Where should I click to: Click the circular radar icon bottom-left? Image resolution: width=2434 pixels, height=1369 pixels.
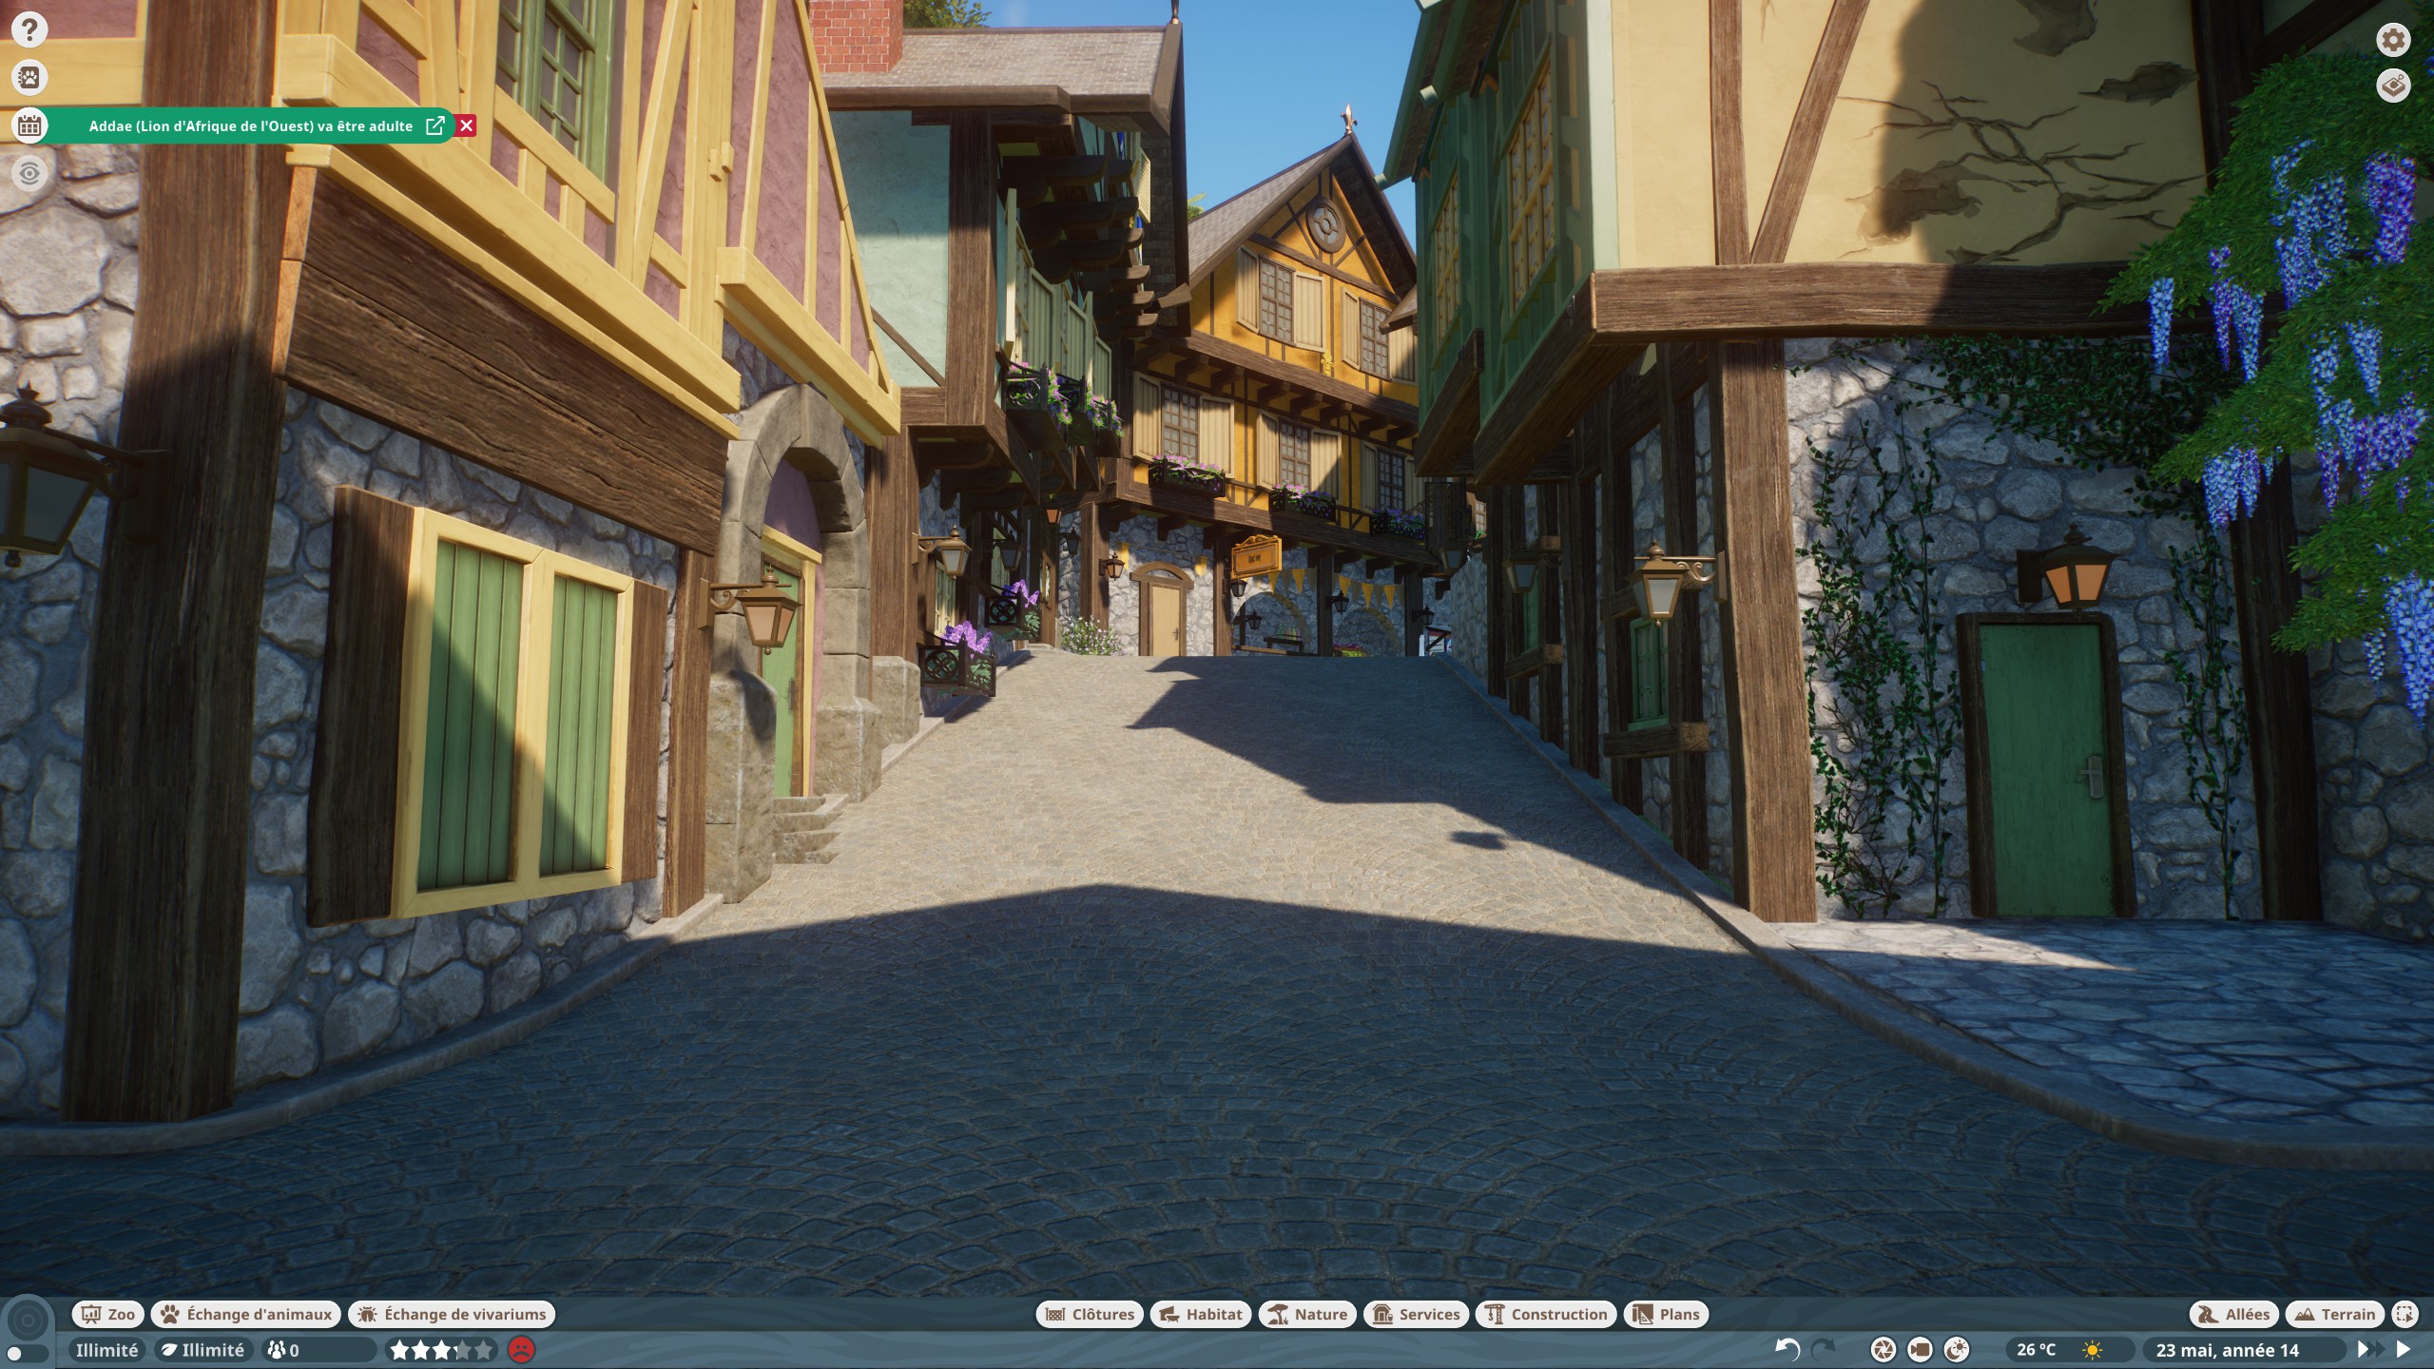coord(27,1320)
